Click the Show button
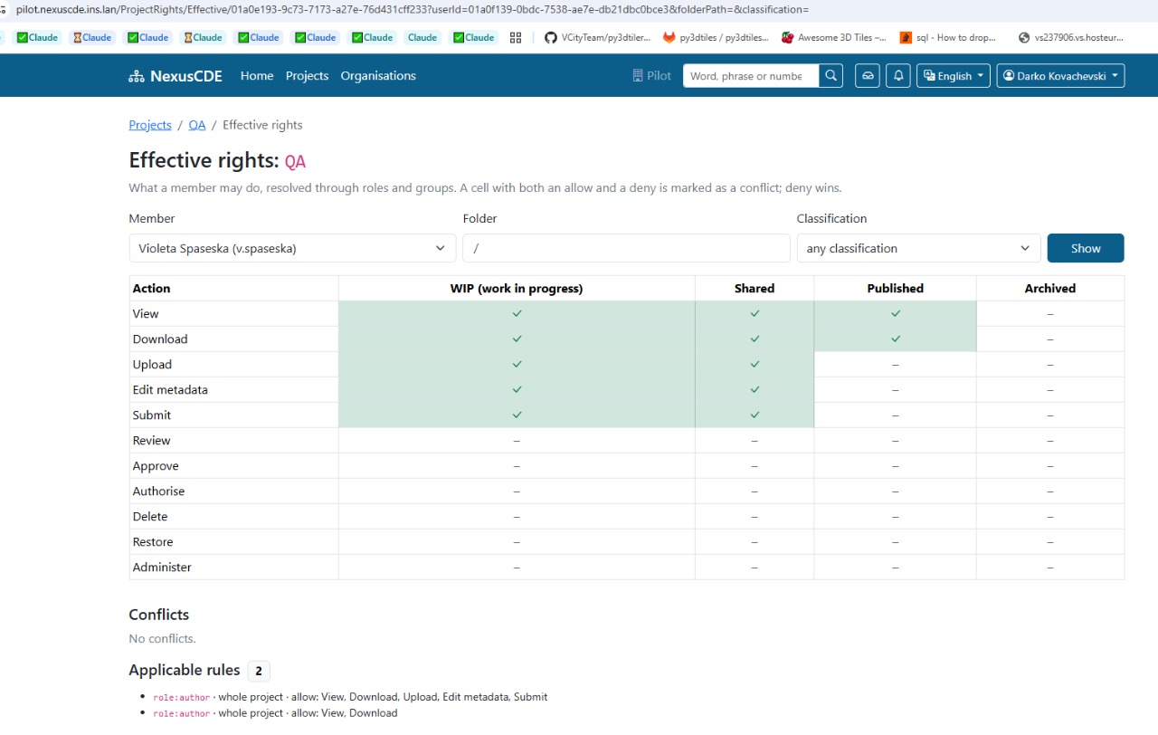The height and width of the screenshot is (735, 1158). coord(1086,248)
